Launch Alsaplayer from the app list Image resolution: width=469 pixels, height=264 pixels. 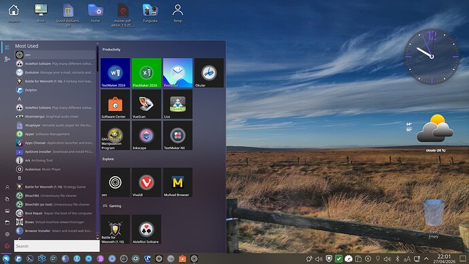(55, 125)
